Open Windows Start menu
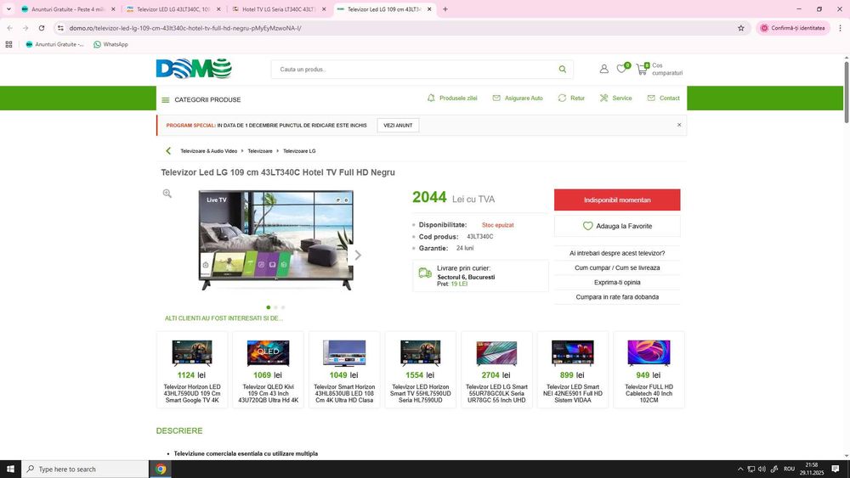 click(10, 469)
